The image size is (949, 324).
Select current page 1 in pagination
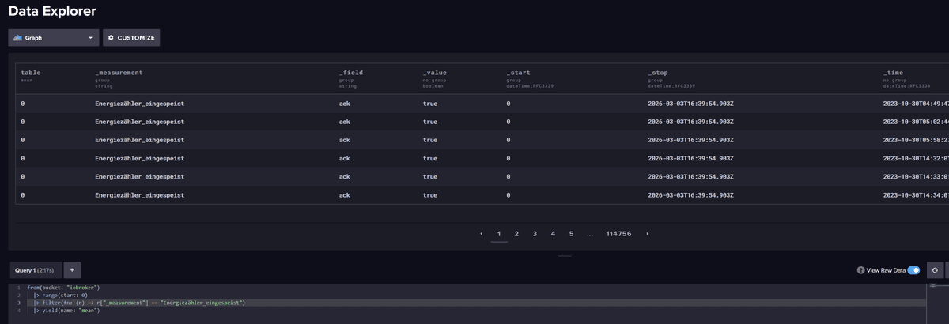click(498, 234)
